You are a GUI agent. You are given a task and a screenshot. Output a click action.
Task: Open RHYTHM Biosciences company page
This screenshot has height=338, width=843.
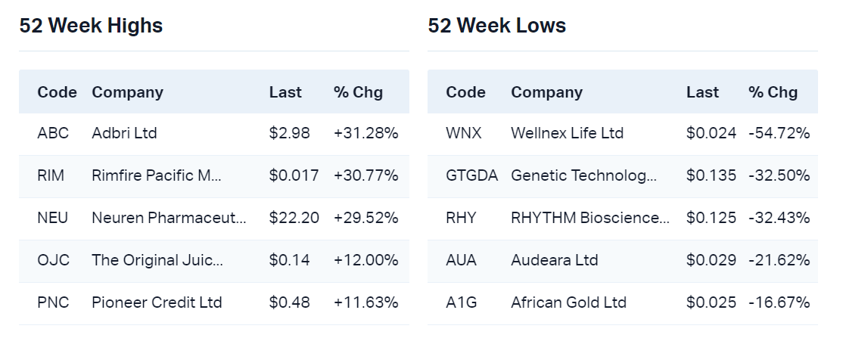click(x=590, y=218)
